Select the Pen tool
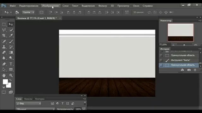Viewport: 202px width, 113px height. coord(4,64)
